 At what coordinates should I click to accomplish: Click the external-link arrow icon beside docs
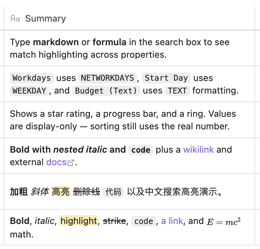[71, 163]
